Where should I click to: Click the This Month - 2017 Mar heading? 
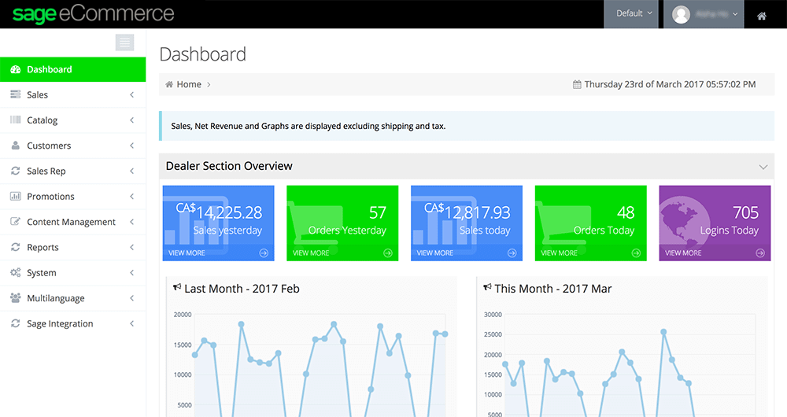pyautogui.click(x=553, y=289)
